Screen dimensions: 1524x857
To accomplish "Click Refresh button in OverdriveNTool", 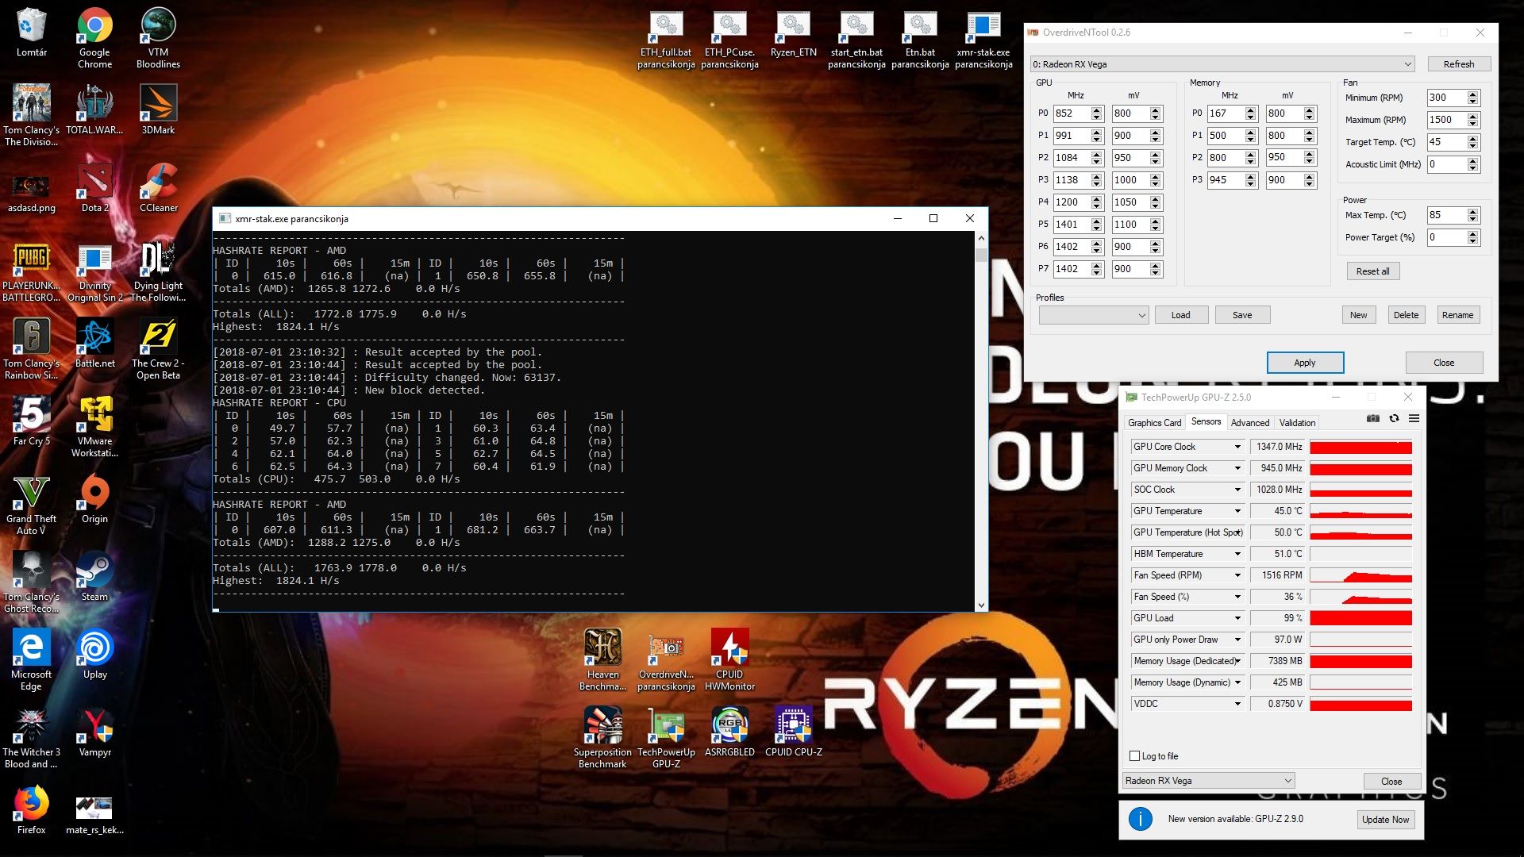I will click(x=1459, y=64).
